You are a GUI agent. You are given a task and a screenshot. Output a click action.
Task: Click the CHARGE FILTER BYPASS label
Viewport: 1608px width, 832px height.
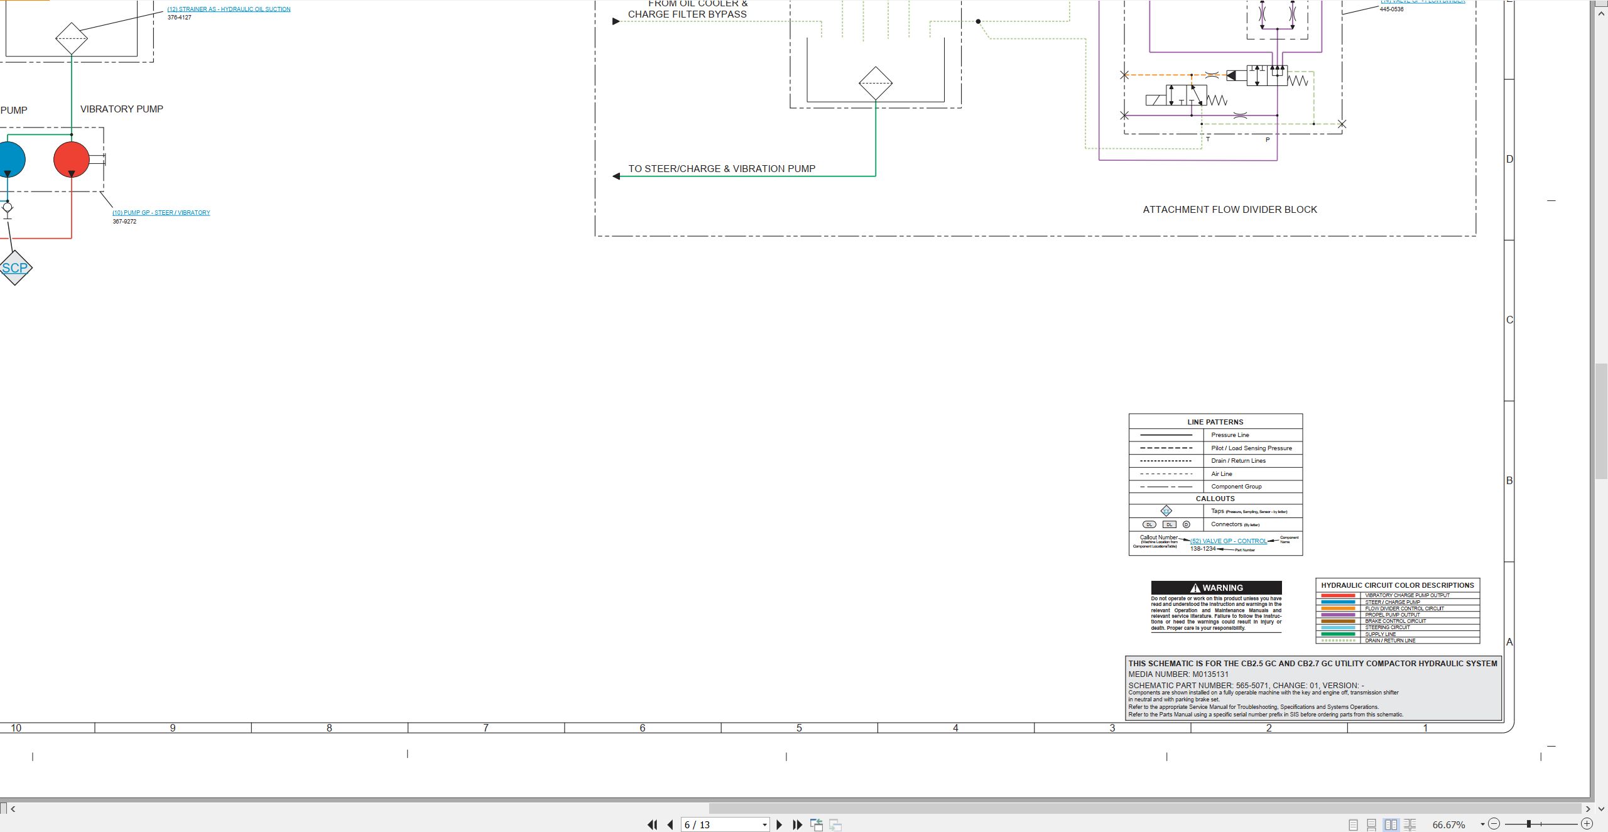[x=687, y=14]
